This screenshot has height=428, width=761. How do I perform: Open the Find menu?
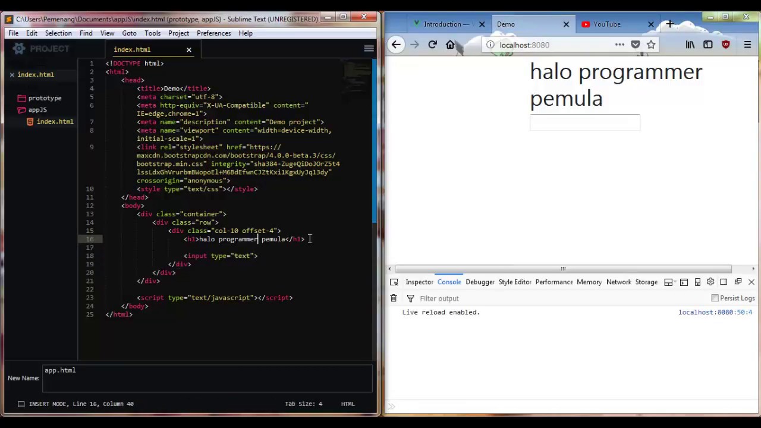click(x=86, y=33)
